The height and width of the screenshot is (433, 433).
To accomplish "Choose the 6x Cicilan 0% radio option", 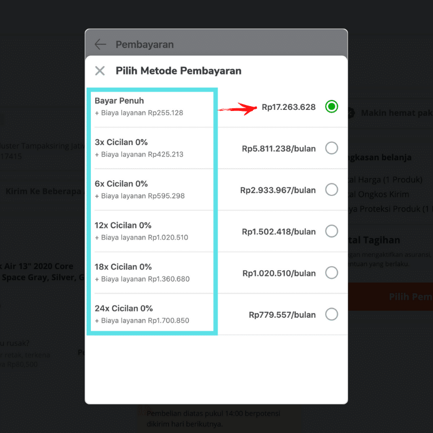I will tap(332, 189).
